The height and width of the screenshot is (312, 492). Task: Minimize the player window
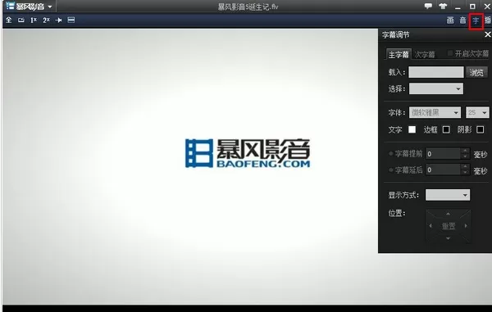point(458,7)
